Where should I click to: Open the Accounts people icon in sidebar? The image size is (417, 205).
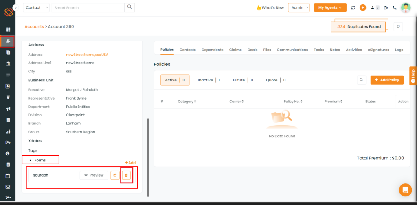point(8,41)
